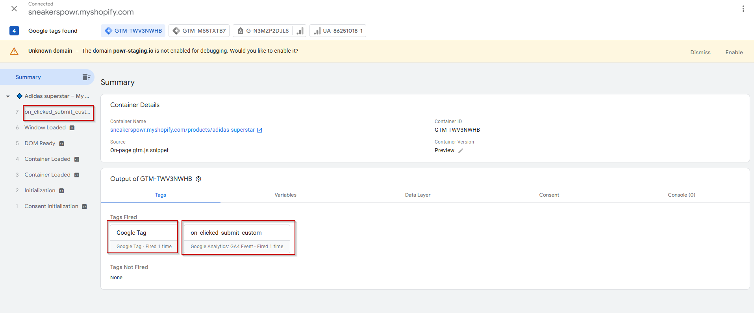
Task: Click the API icon beside Initialization
Action: (61, 191)
